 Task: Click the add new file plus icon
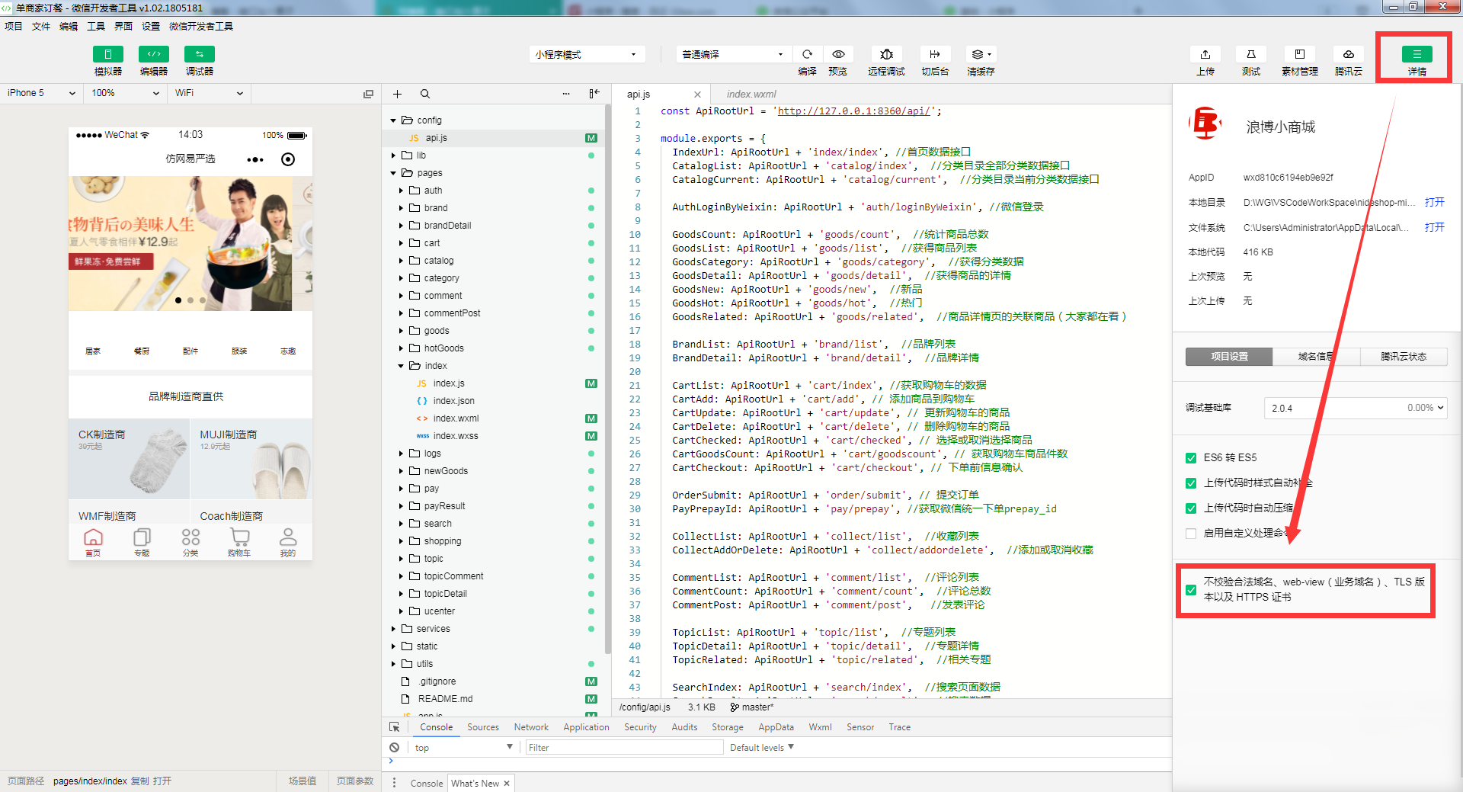tap(397, 94)
